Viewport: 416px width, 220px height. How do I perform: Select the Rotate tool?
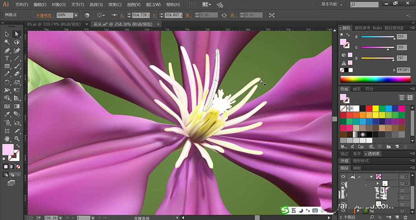(7, 82)
